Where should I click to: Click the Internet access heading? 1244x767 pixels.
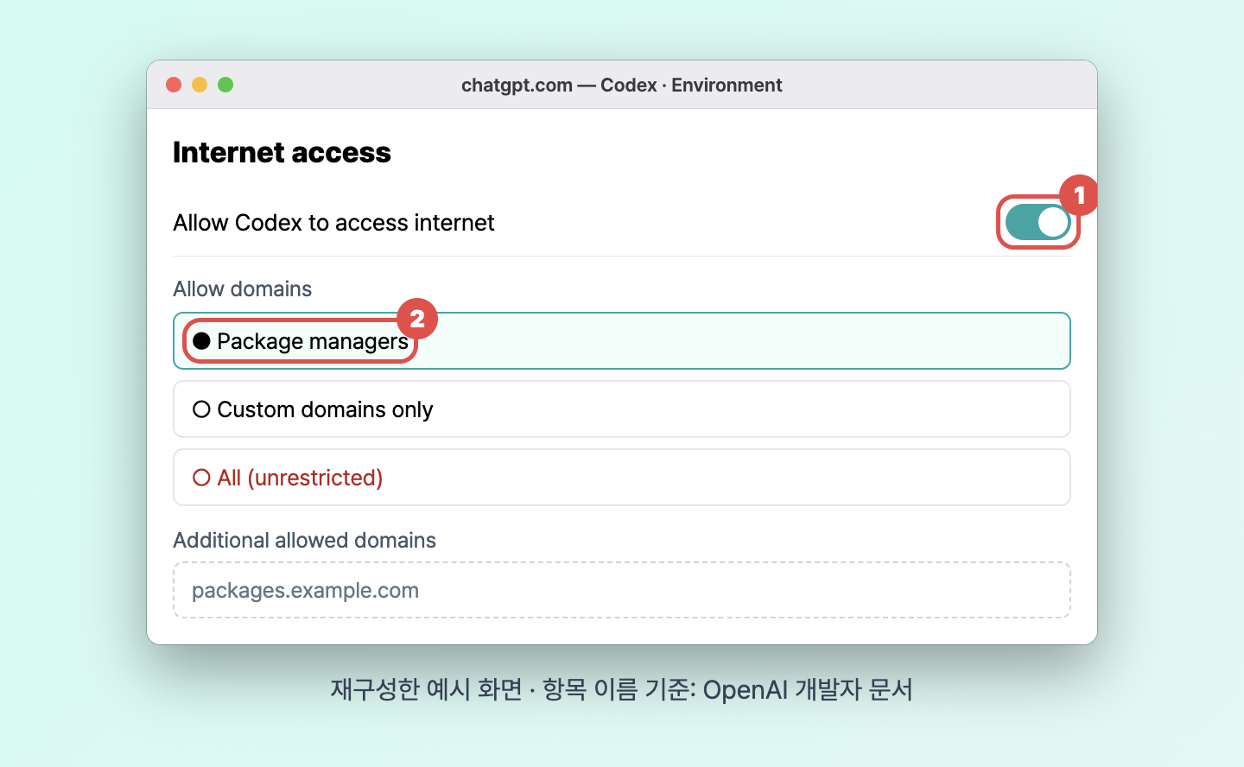(x=282, y=152)
